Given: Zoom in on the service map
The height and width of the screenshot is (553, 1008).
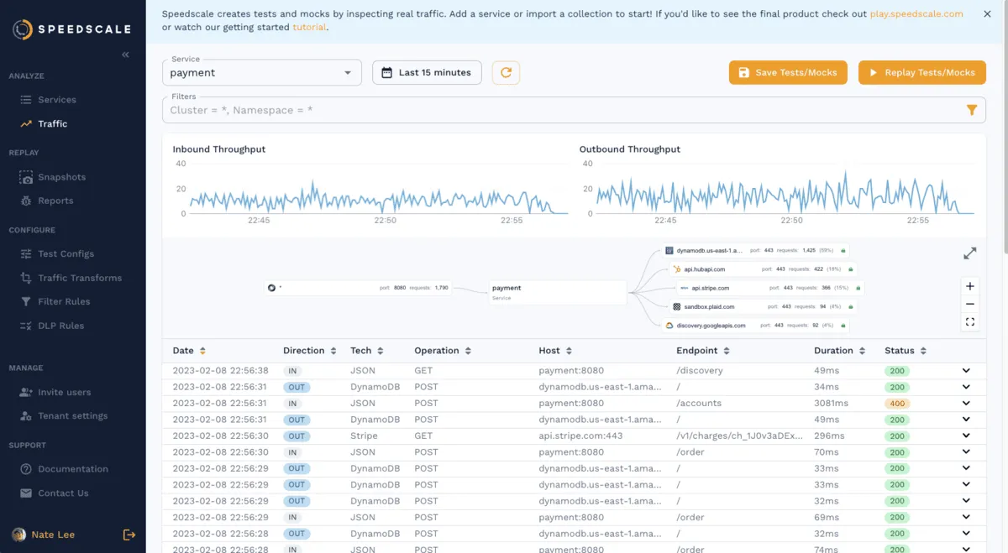Looking at the screenshot, I should tap(970, 286).
